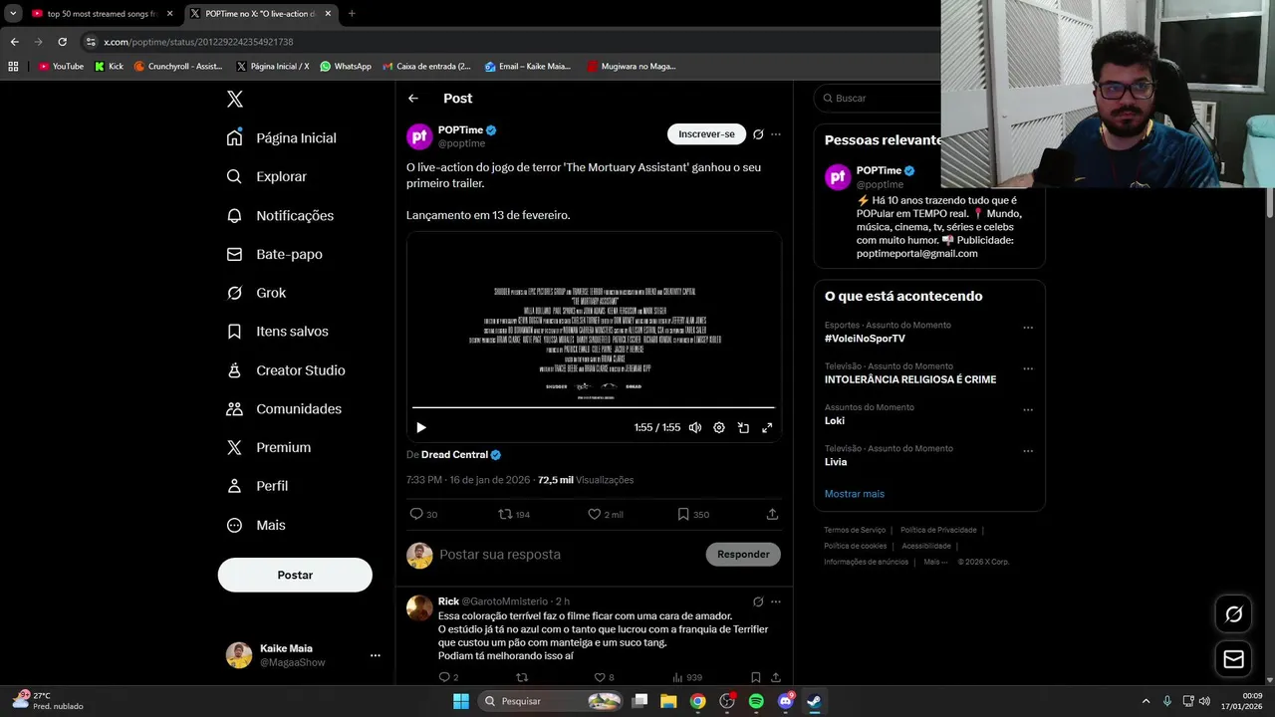The height and width of the screenshot is (717, 1275).
Task: Open video settings gear
Action: pos(719,427)
